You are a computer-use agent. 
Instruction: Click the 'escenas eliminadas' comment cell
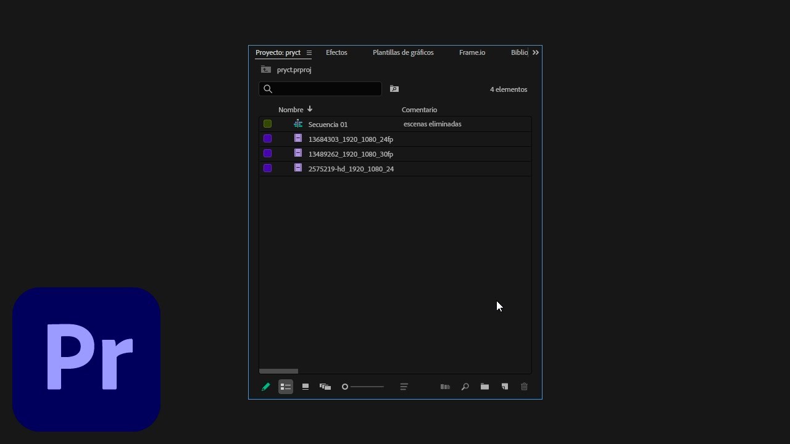click(x=432, y=124)
